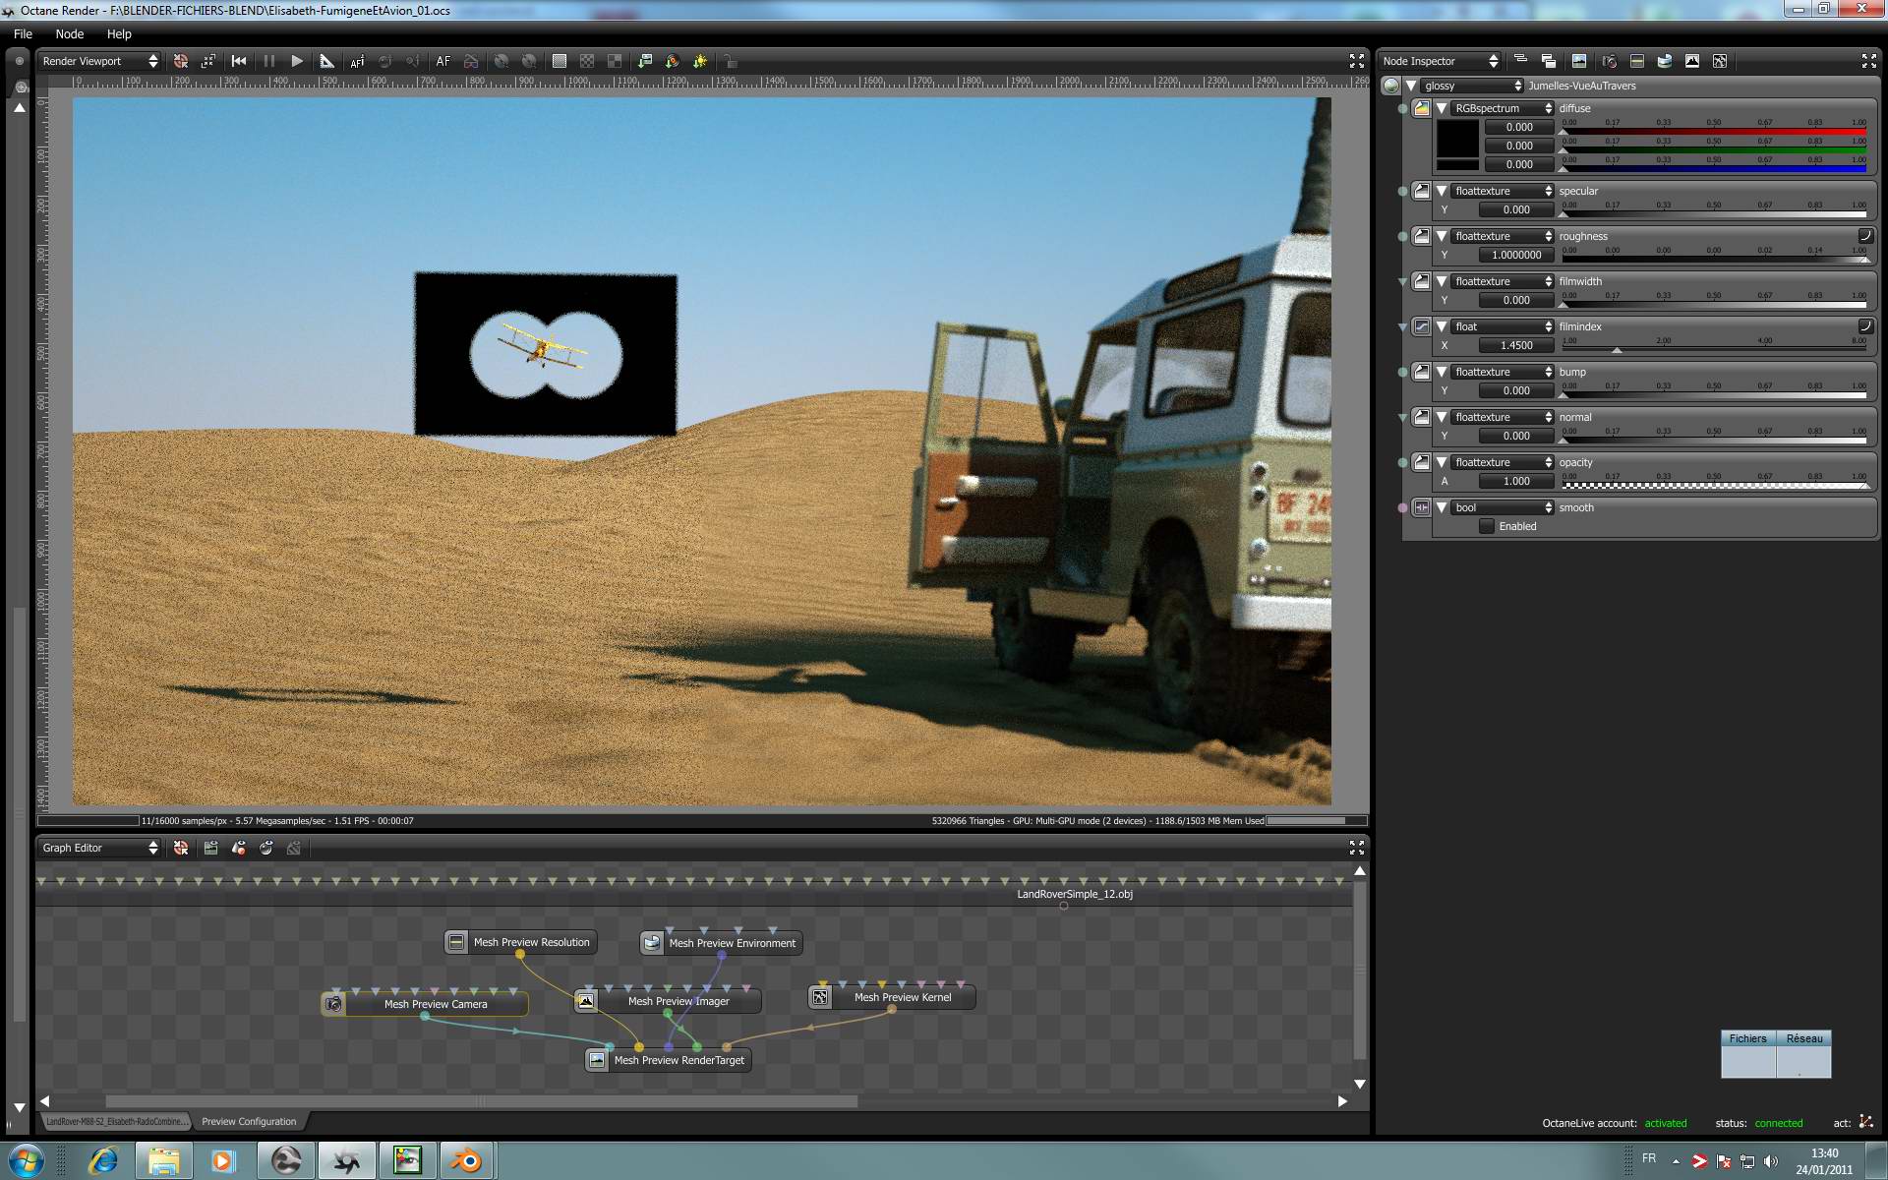Restart render with the rewind button
The height and width of the screenshot is (1180, 1888).
(x=239, y=61)
